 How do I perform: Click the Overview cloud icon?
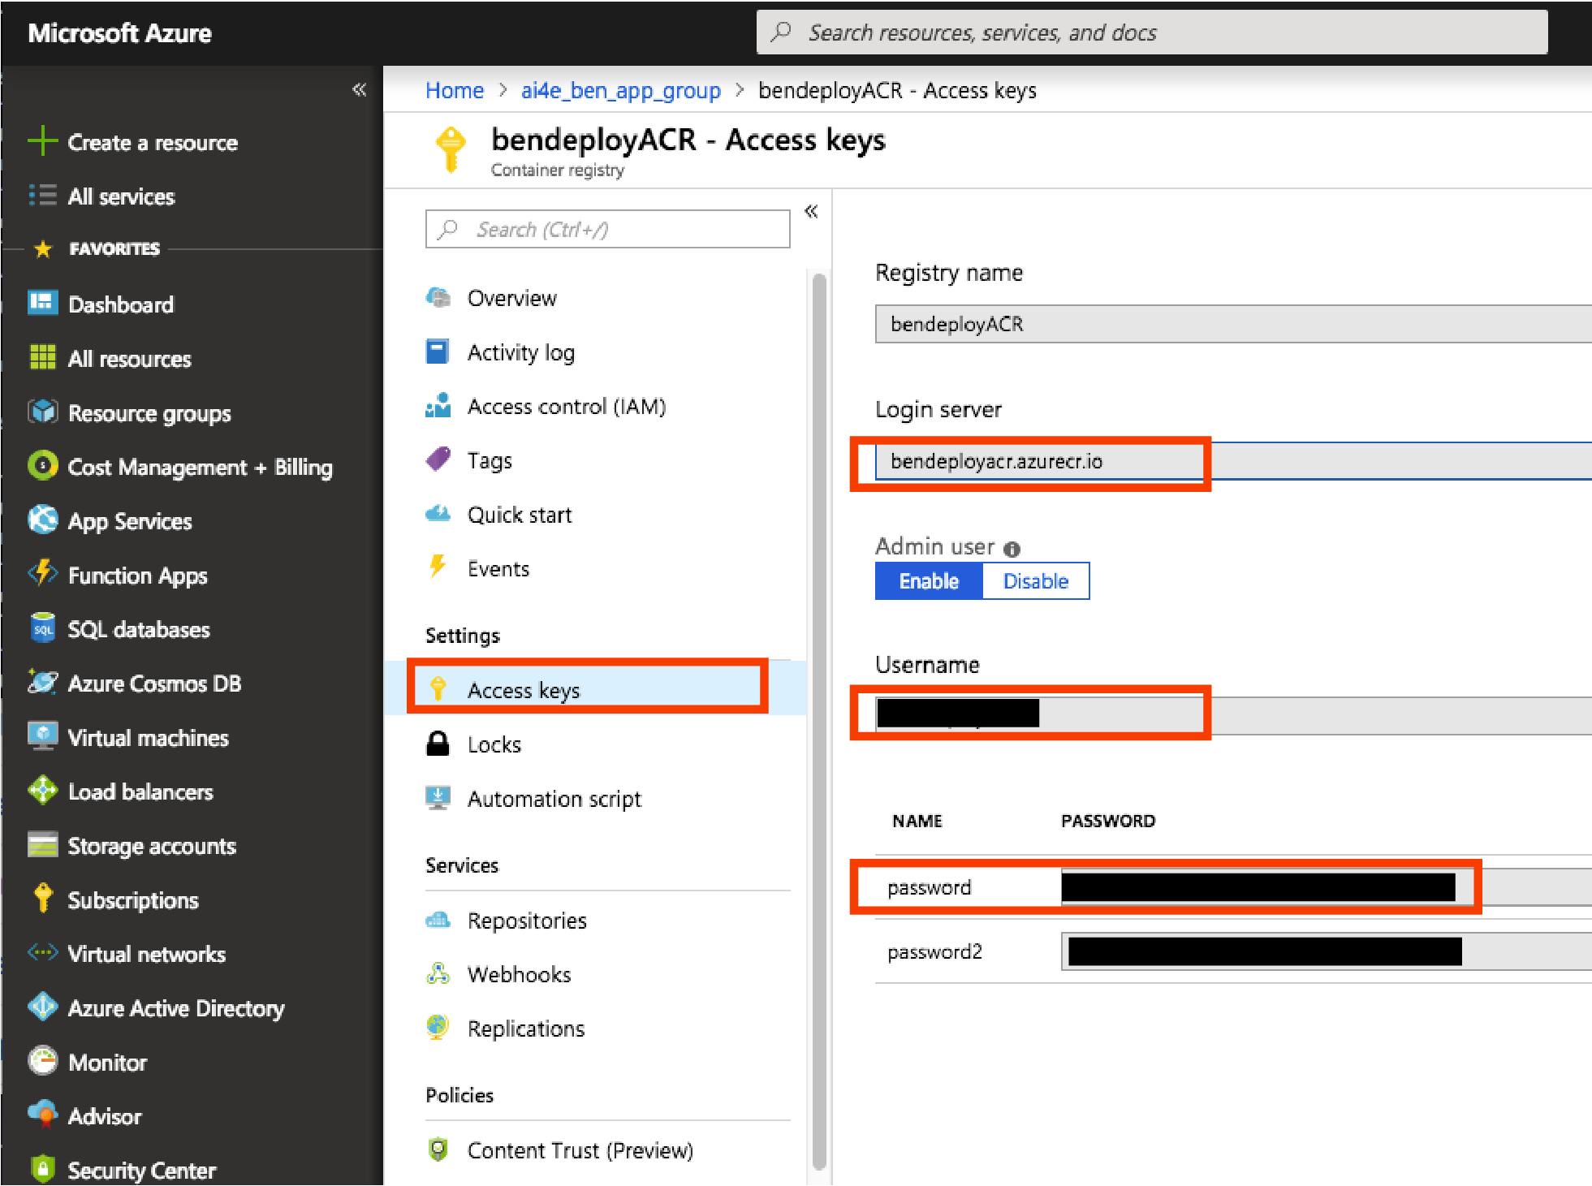(x=438, y=298)
